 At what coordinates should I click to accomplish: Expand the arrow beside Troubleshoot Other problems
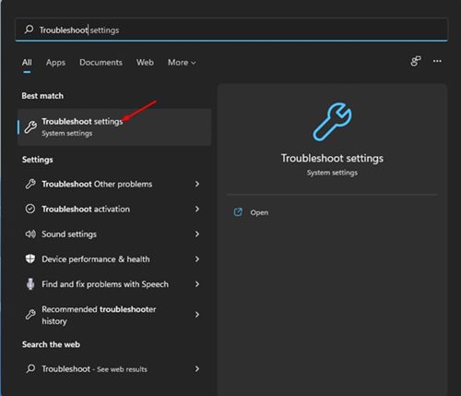197,184
